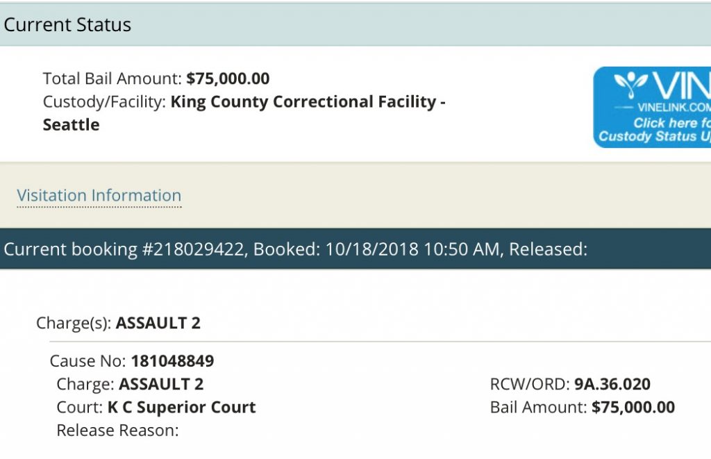Click the VINE leaf logo icon
This screenshot has width=711, height=459.
point(630,84)
